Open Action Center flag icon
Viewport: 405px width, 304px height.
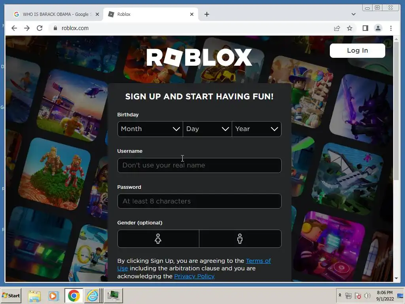pyautogui.click(x=358, y=296)
